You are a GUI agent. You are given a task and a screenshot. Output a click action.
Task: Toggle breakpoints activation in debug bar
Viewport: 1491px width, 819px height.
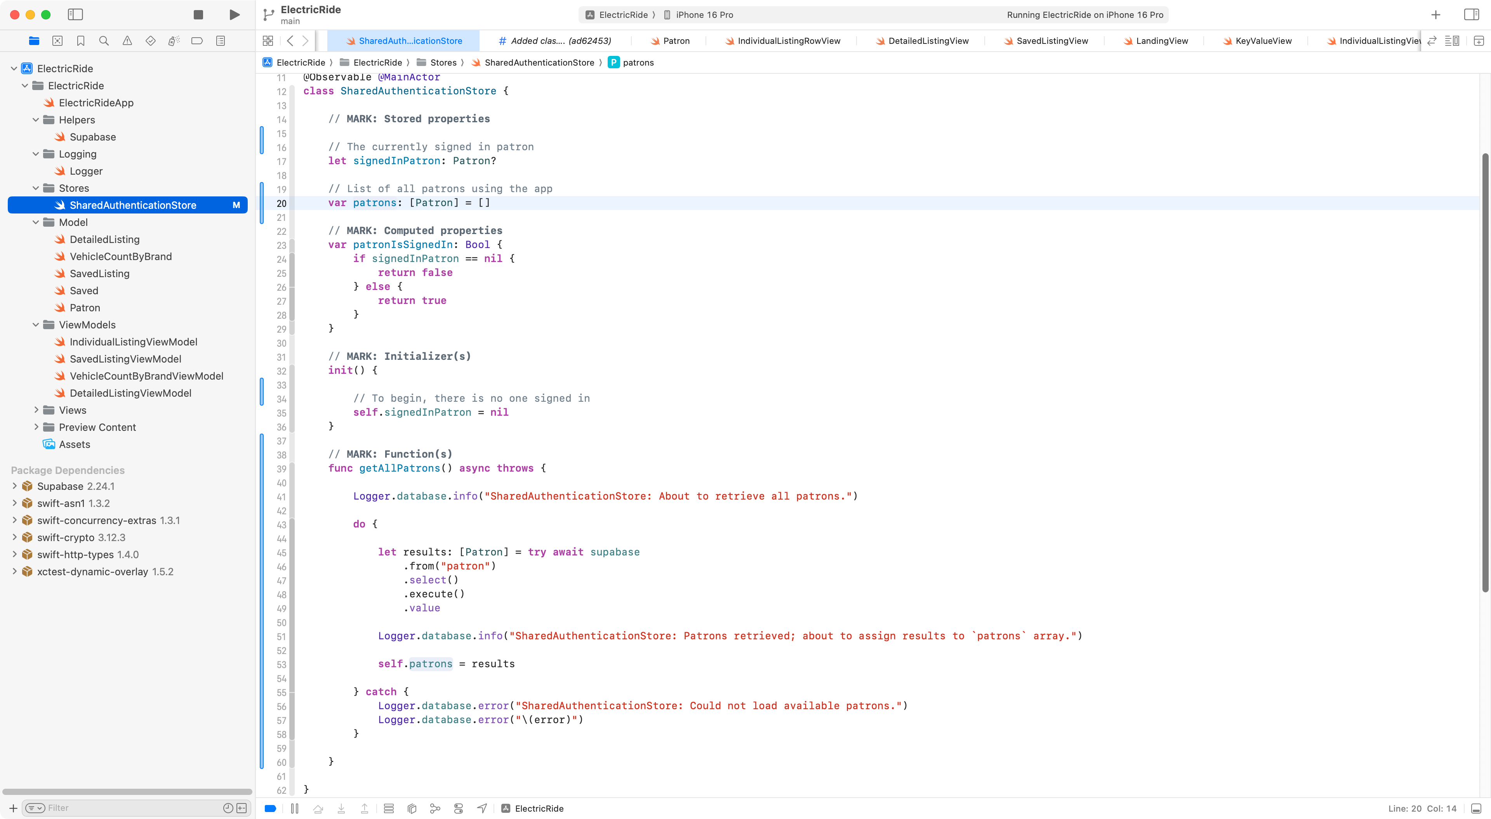pos(270,808)
